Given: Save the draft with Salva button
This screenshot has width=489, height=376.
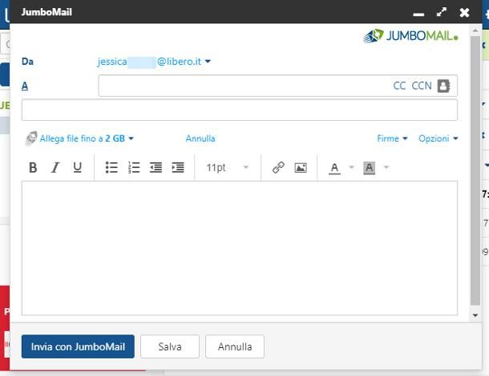Looking at the screenshot, I should 170,346.
